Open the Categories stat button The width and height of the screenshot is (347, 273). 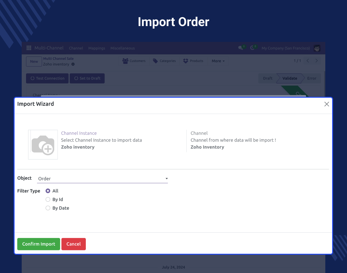[165, 61]
